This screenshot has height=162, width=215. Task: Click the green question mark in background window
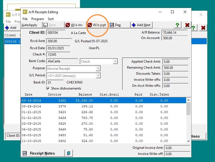point(193,28)
